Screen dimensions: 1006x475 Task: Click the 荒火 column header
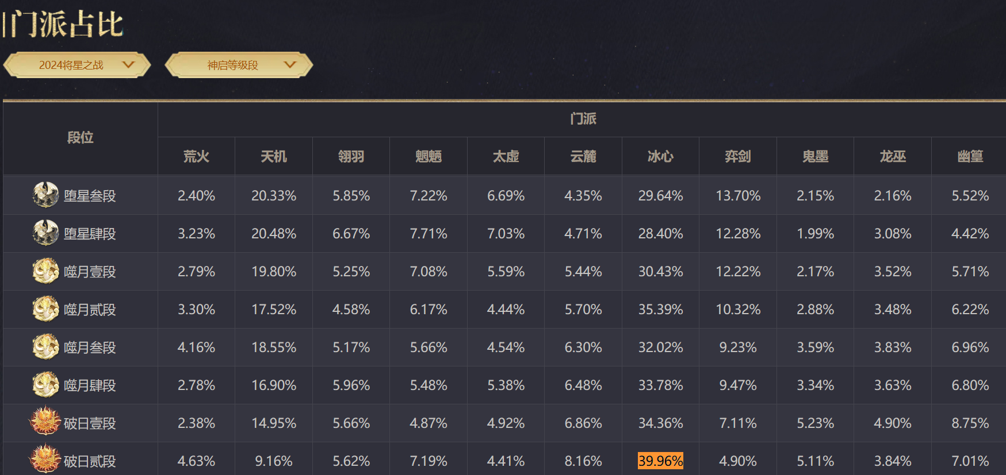[196, 156]
